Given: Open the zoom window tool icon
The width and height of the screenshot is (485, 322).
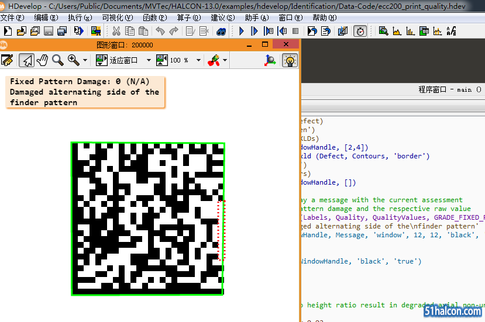Looking at the screenshot, I should [383, 31].
